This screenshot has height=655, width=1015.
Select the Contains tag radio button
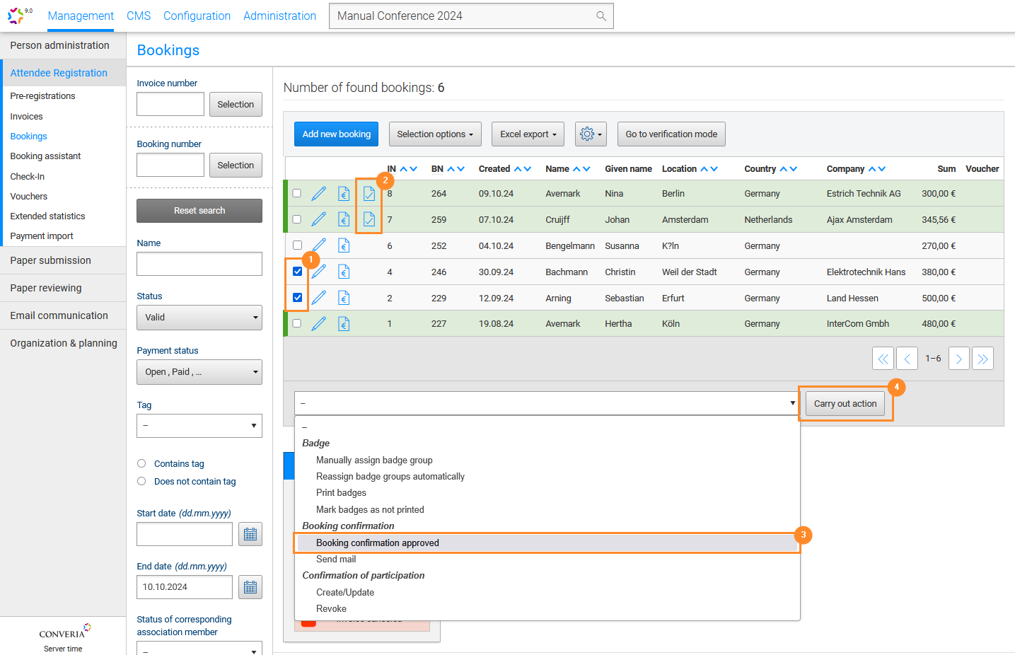click(x=141, y=463)
